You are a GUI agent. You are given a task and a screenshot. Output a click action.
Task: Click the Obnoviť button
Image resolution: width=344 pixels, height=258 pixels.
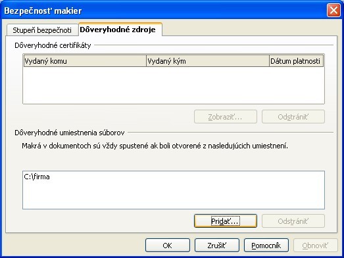(x=316, y=246)
